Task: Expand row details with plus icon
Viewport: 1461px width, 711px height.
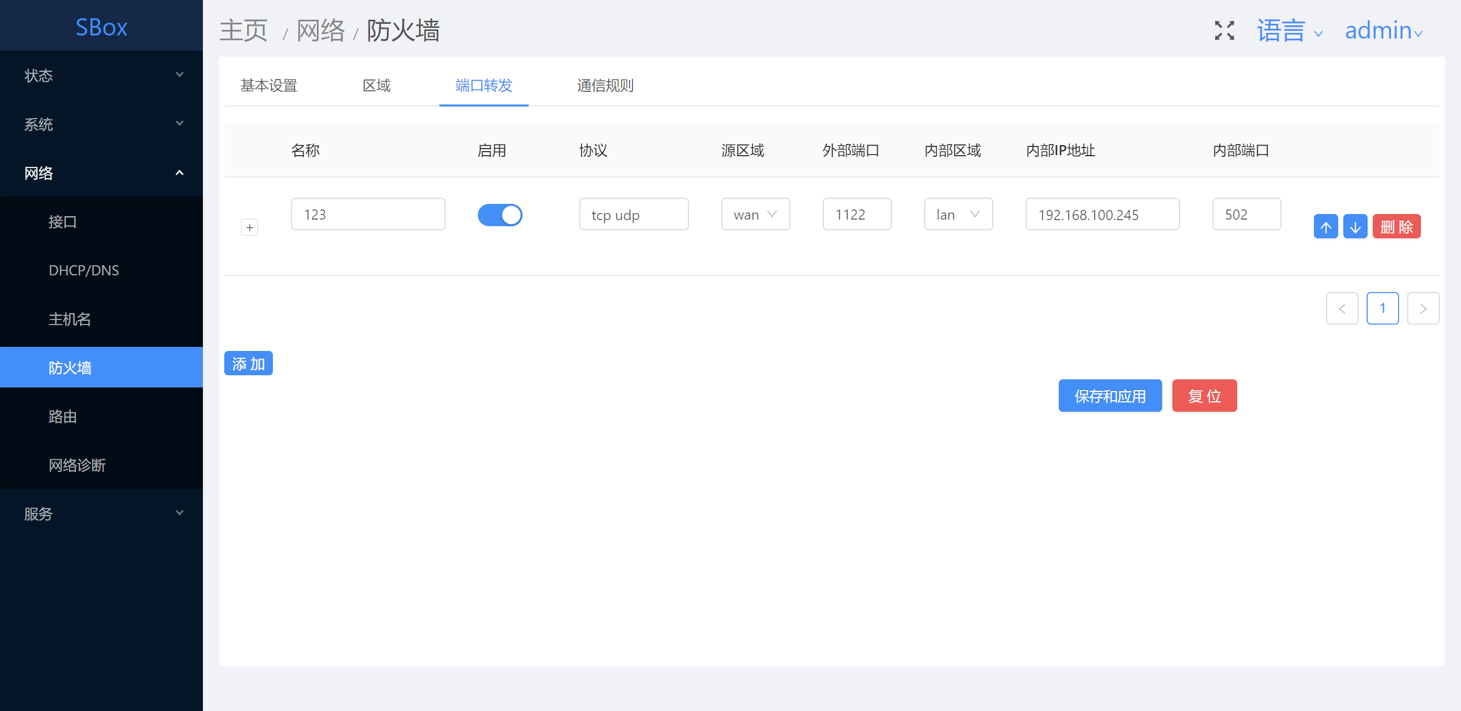Action: pyautogui.click(x=250, y=227)
